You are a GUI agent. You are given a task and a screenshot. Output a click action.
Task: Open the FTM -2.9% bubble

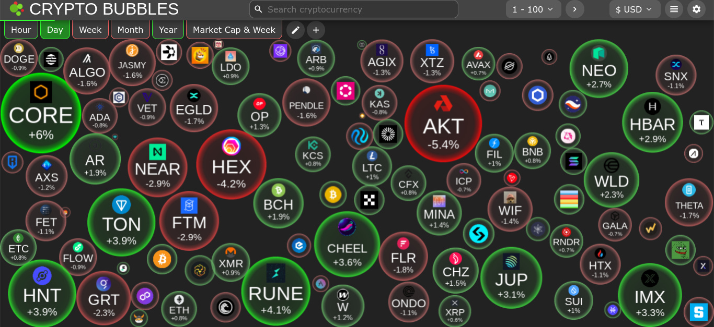pyautogui.click(x=189, y=221)
